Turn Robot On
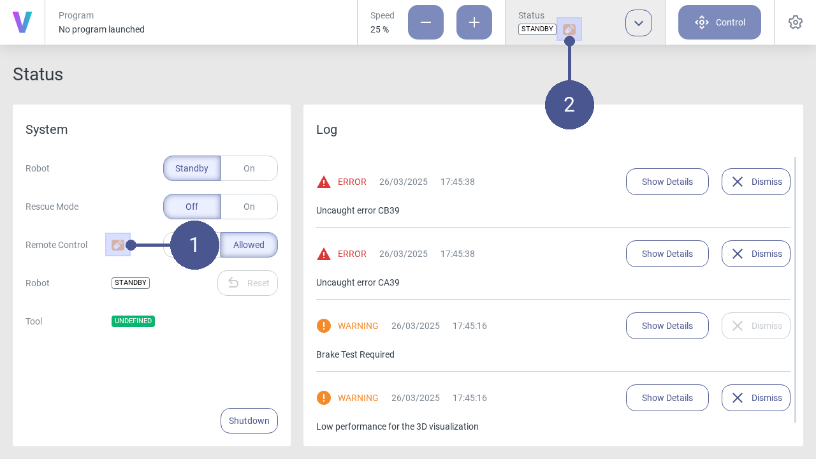Image resolution: width=816 pixels, height=459 pixels. pos(249,168)
